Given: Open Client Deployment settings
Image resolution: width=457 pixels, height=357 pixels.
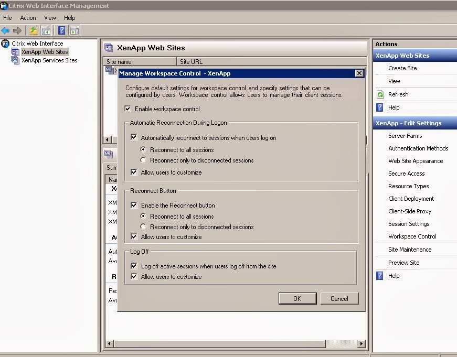Looking at the screenshot, I should [x=411, y=198].
